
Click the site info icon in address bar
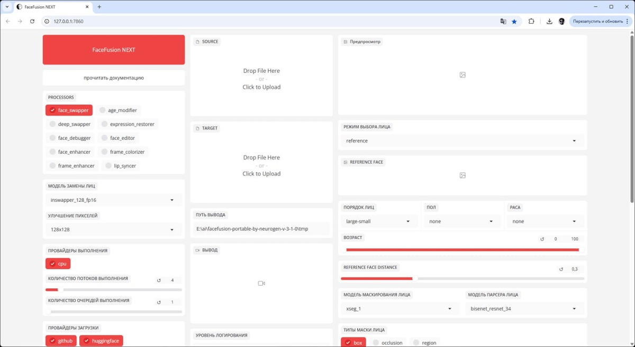47,21
